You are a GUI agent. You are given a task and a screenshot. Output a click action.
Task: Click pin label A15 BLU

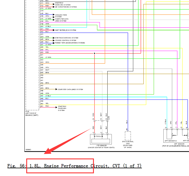tap(44, 13)
